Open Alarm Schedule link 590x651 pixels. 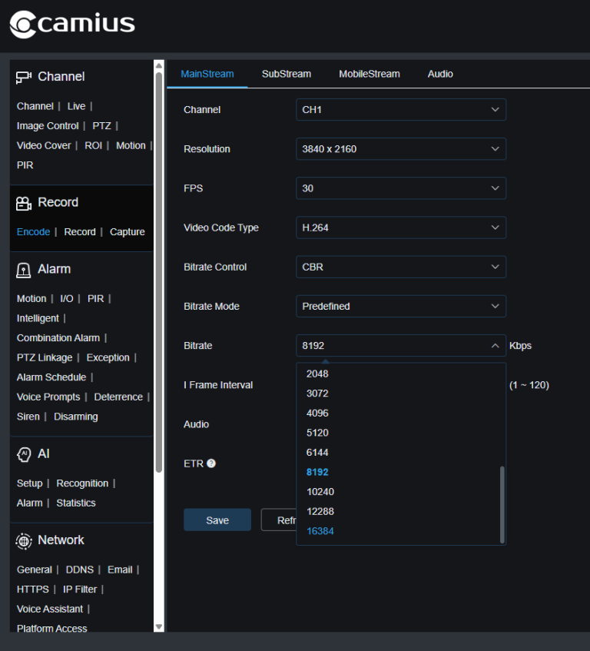pos(51,377)
